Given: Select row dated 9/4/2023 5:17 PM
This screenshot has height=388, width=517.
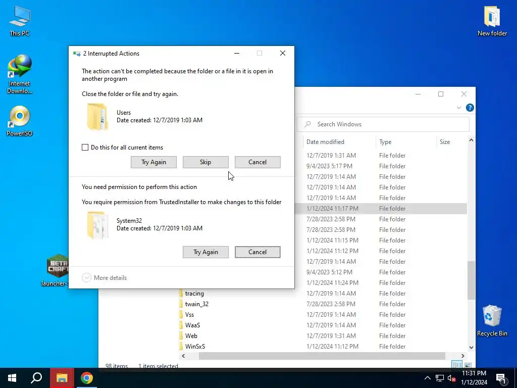Looking at the screenshot, I should [381, 166].
